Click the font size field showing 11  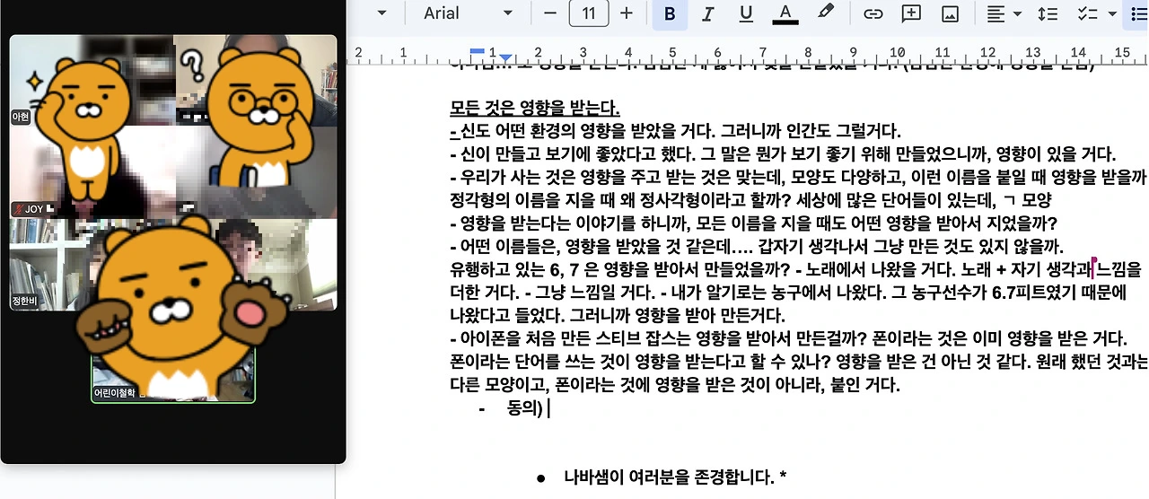(589, 13)
